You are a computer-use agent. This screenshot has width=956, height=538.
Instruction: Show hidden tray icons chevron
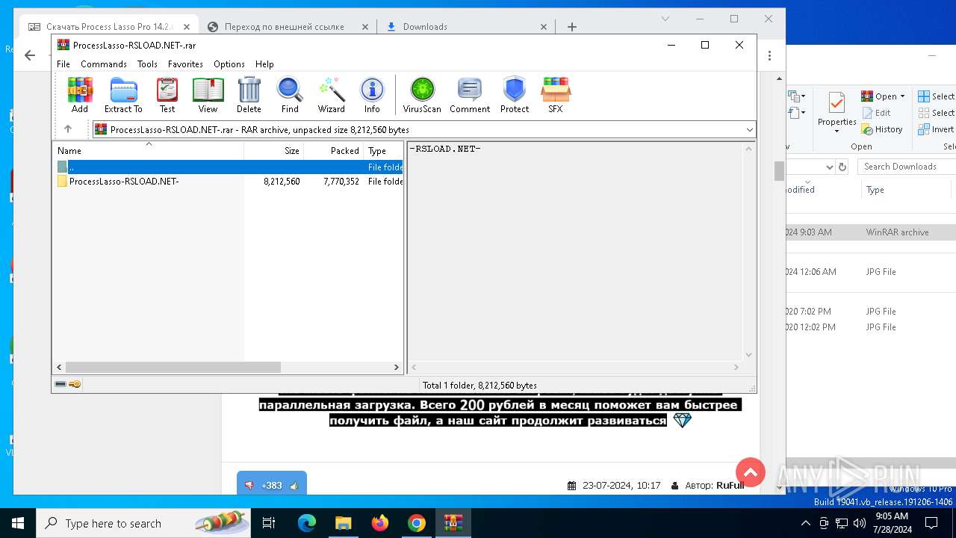point(807,523)
